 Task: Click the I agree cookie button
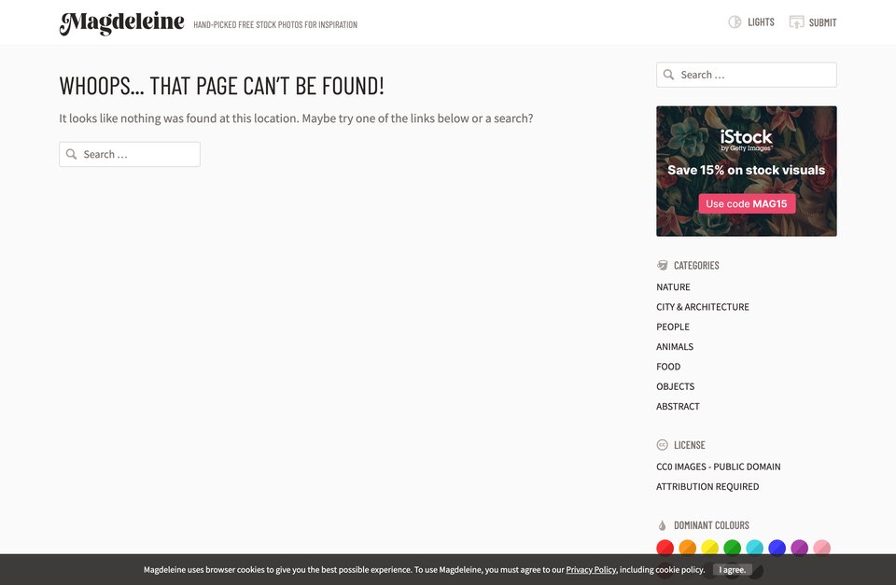pos(732,569)
